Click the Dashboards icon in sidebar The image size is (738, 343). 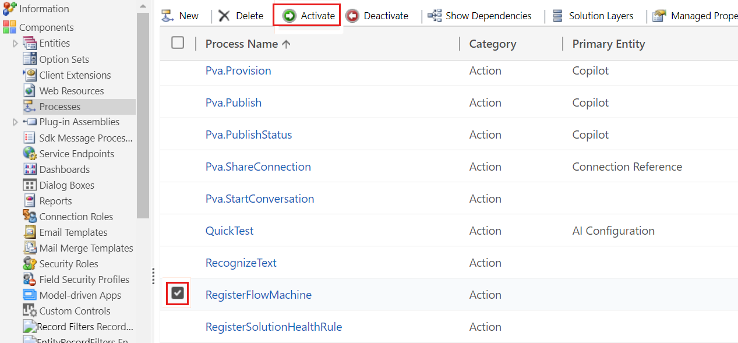[30, 169]
